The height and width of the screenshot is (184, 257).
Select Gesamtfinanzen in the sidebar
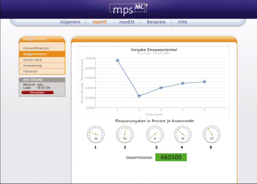coord(42,48)
